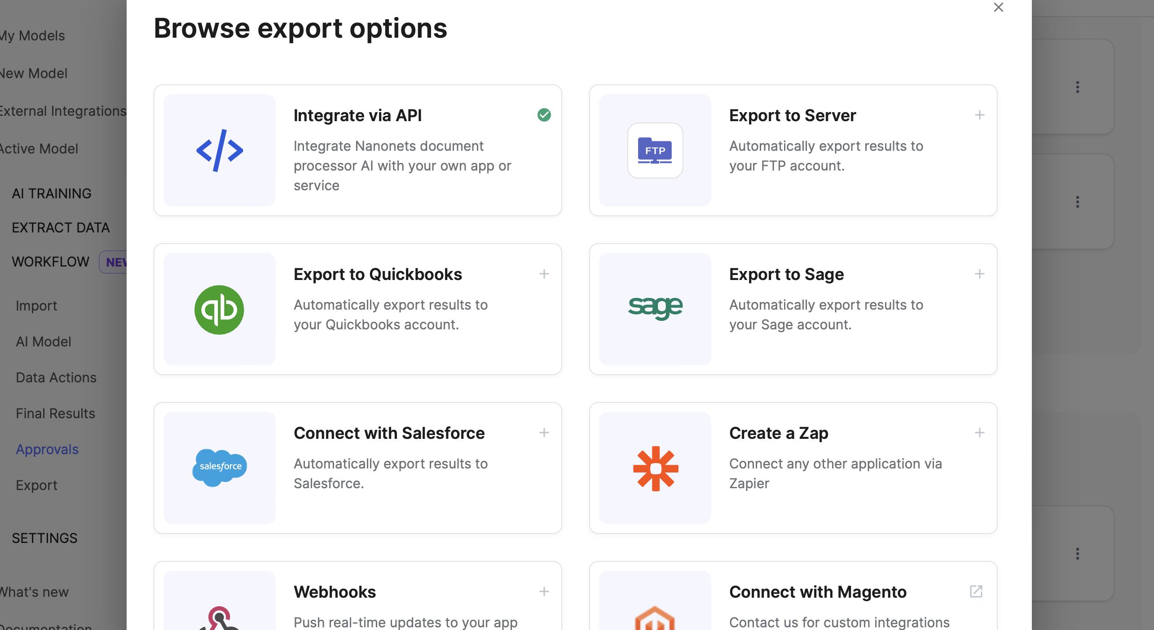Click the Quickbooks logo icon
This screenshot has height=630, width=1154.
[x=219, y=309]
